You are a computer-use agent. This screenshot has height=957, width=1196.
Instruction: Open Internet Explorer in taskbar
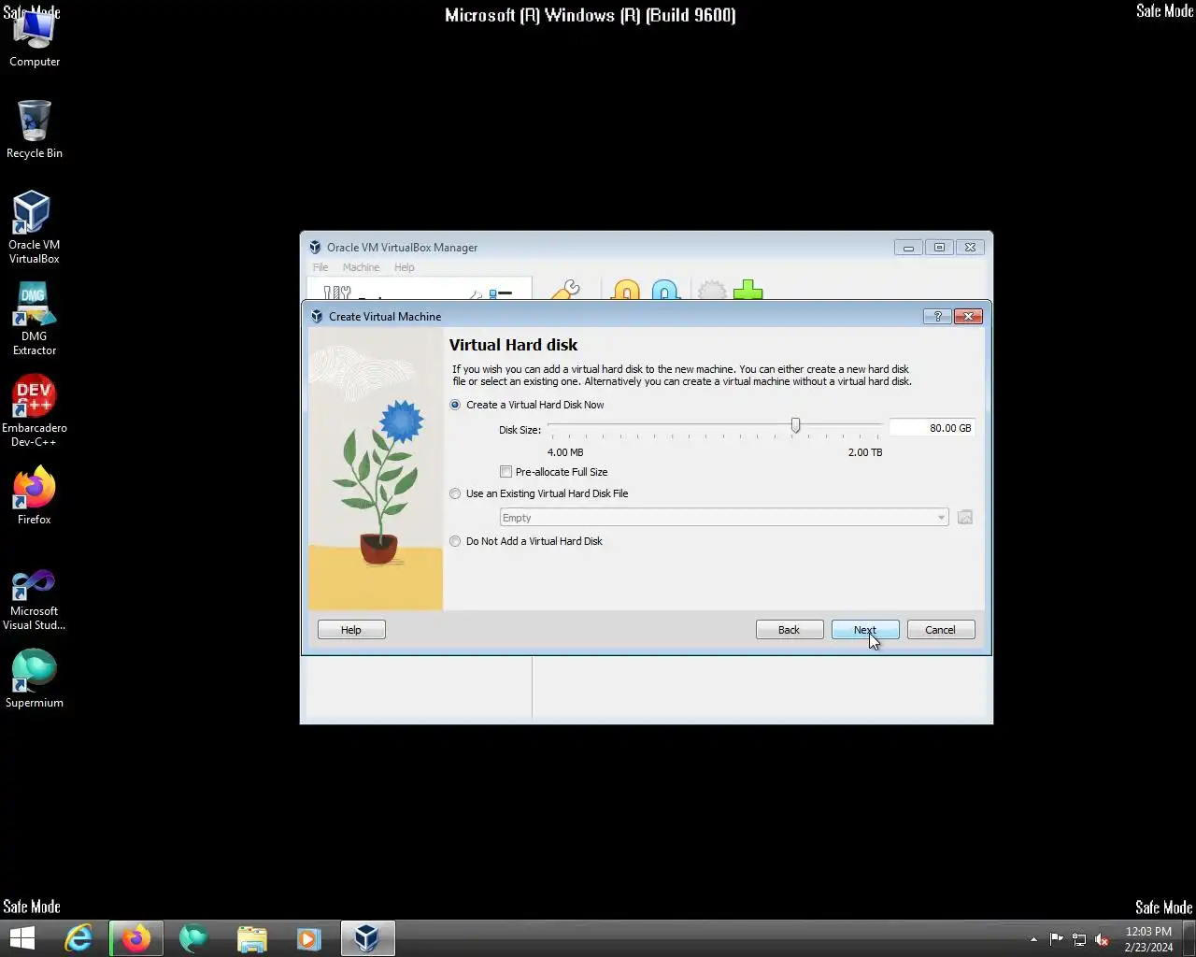(78, 938)
